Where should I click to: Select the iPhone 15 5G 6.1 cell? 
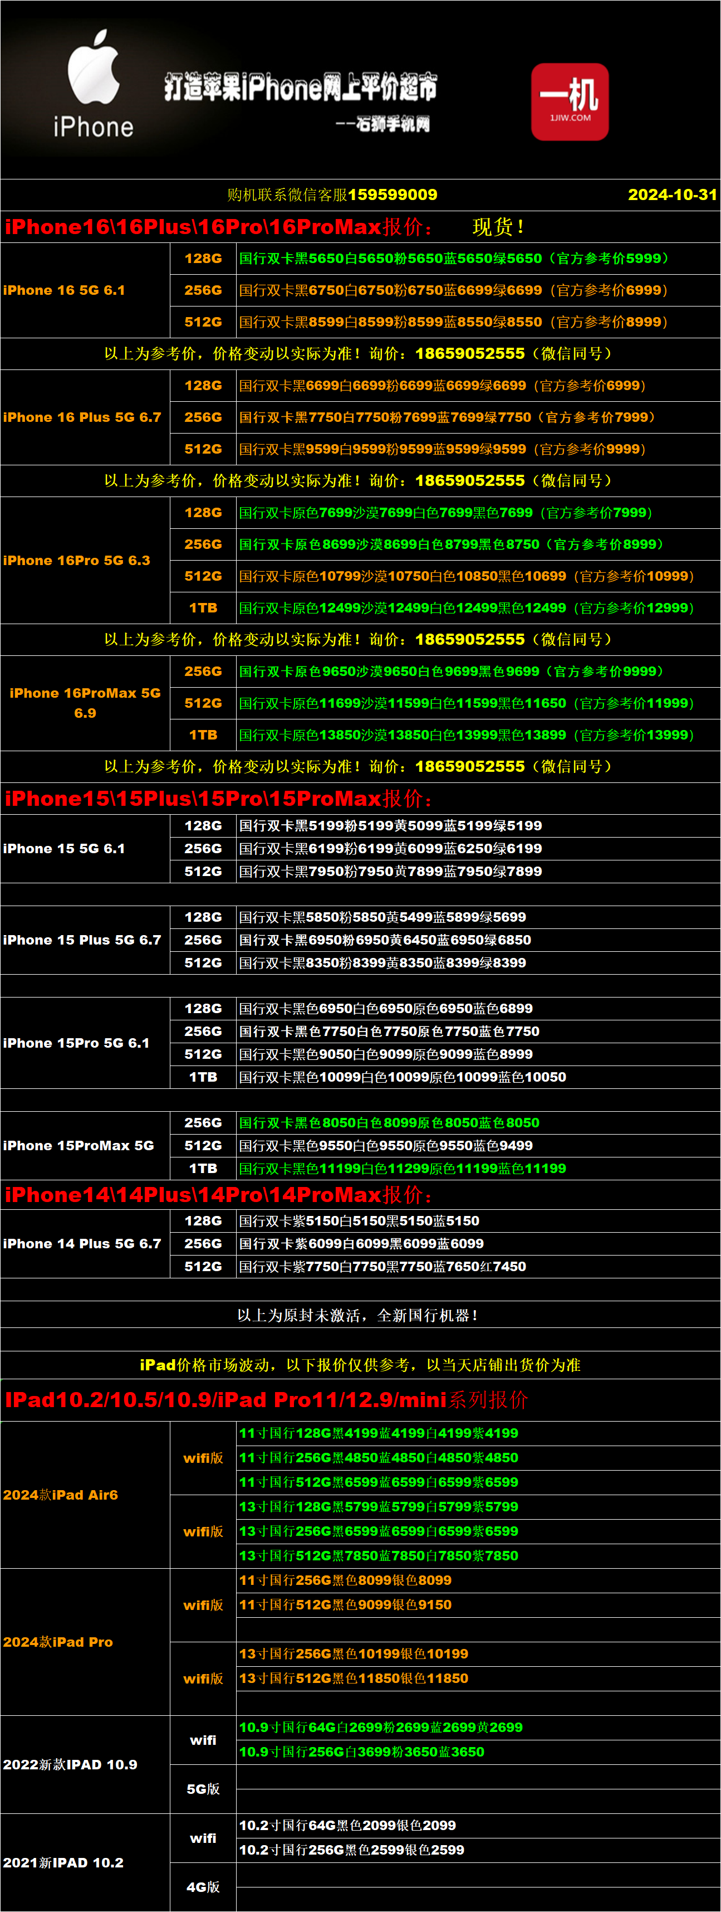click(x=85, y=848)
